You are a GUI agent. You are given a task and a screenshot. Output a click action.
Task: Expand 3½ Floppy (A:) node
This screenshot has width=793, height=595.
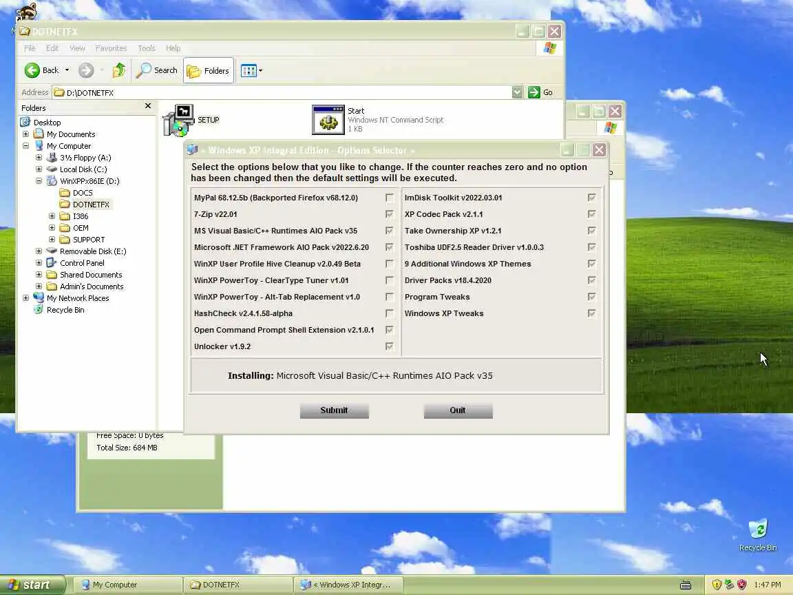[39, 157]
